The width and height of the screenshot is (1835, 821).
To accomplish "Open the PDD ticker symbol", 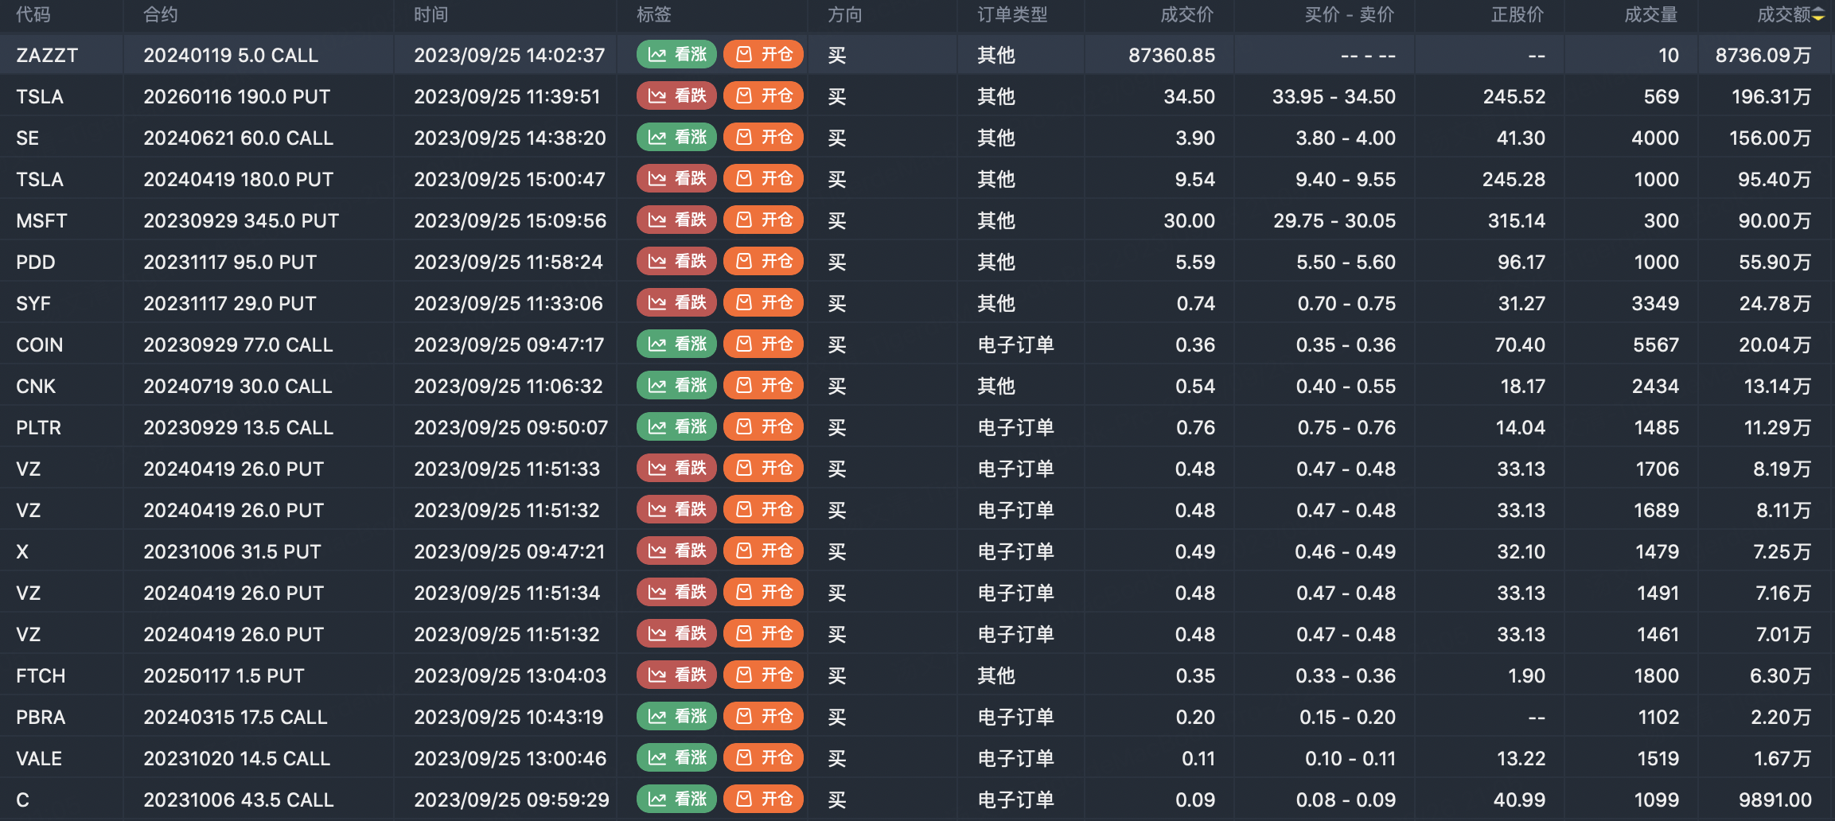I will 36,262.
